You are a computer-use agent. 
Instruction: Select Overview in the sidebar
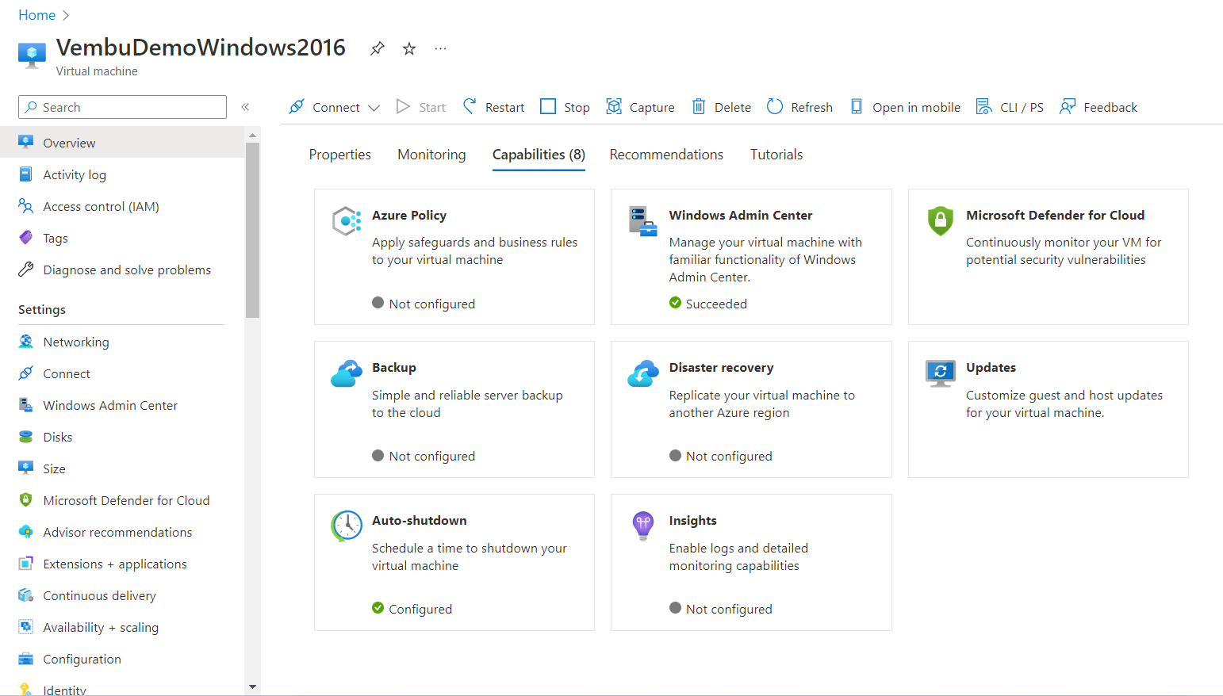122,143
